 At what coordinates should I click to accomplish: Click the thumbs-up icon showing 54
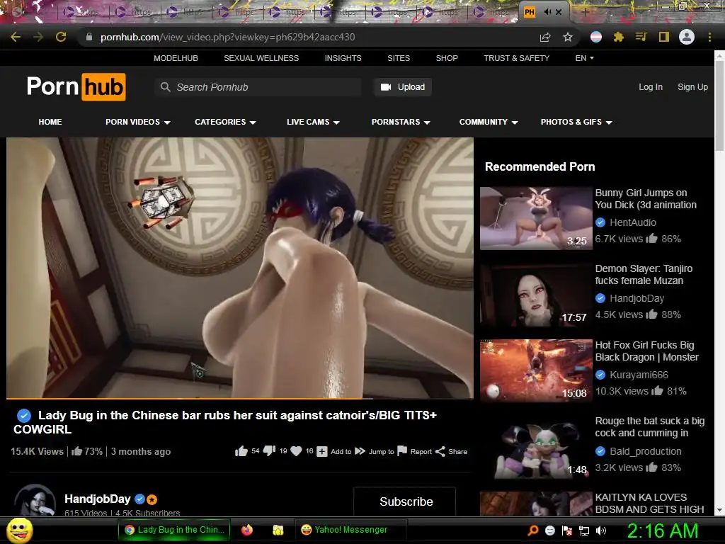pos(241,451)
